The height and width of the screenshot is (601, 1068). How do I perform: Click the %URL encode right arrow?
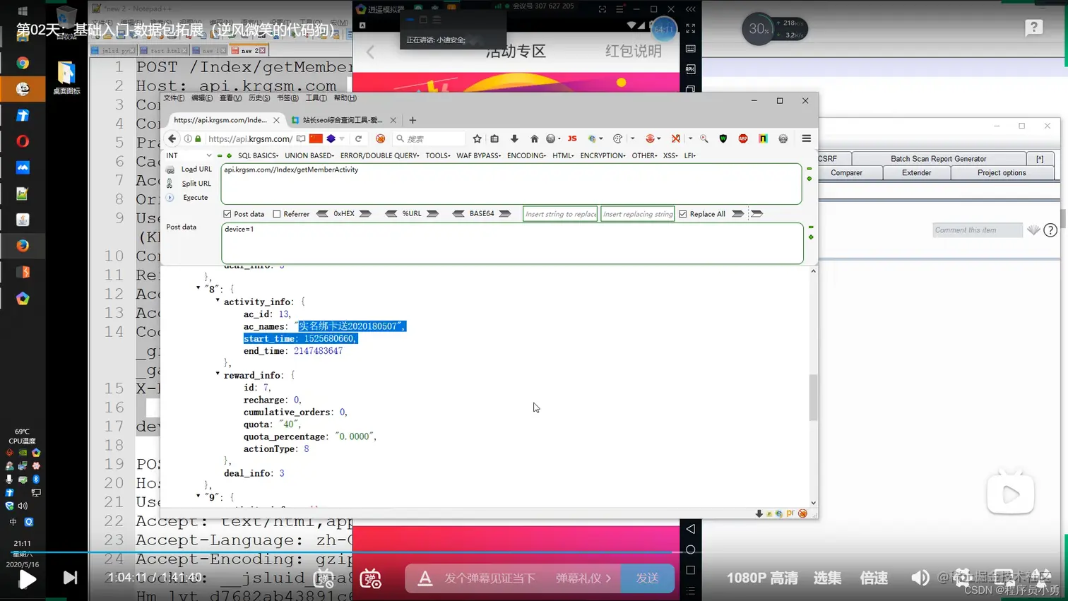tap(433, 214)
